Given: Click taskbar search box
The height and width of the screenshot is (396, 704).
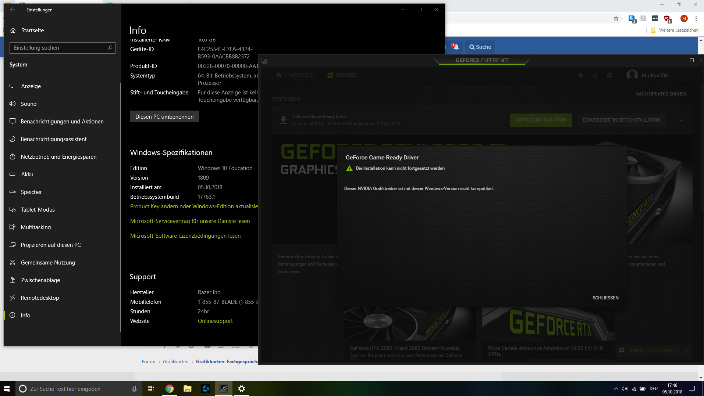Looking at the screenshot, I should (x=78, y=389).
